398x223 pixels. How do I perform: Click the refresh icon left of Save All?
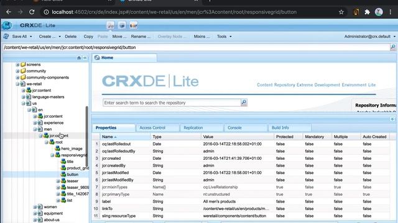click(x=6, y=37)
